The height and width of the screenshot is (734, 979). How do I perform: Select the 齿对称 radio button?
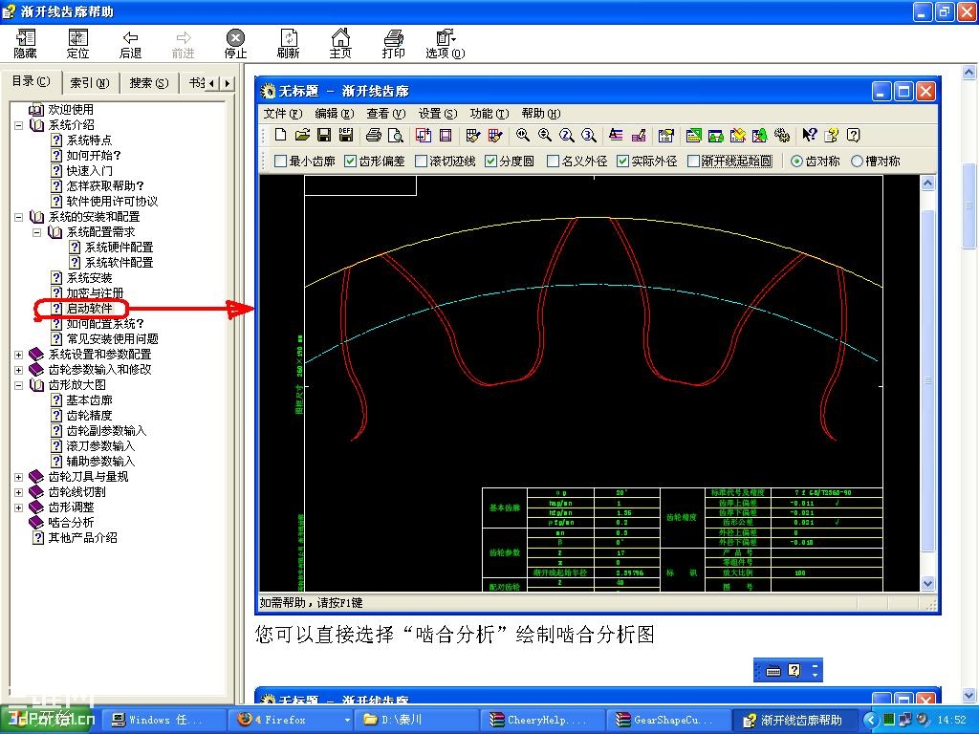tap(796, 161)
